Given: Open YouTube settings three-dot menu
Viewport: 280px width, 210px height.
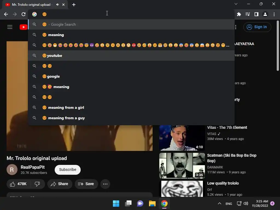Looking at the screenshot, I should (236, 27).
